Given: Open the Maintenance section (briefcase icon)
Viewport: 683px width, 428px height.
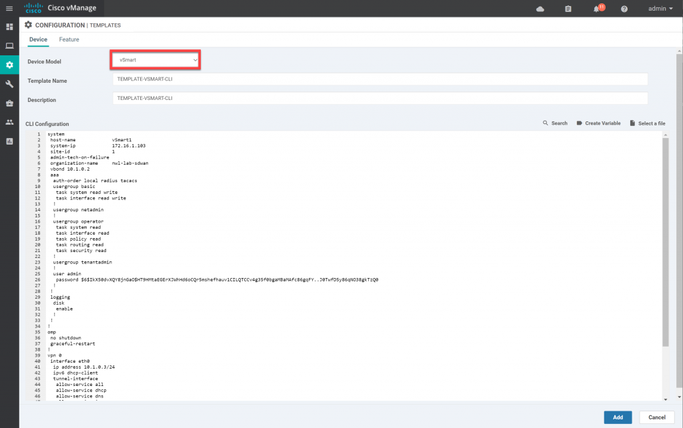Looking at the screenshot, I should point(9,103).
